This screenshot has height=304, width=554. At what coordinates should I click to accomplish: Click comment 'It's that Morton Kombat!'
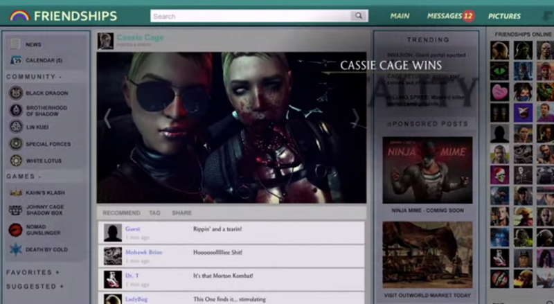[223, 276]
